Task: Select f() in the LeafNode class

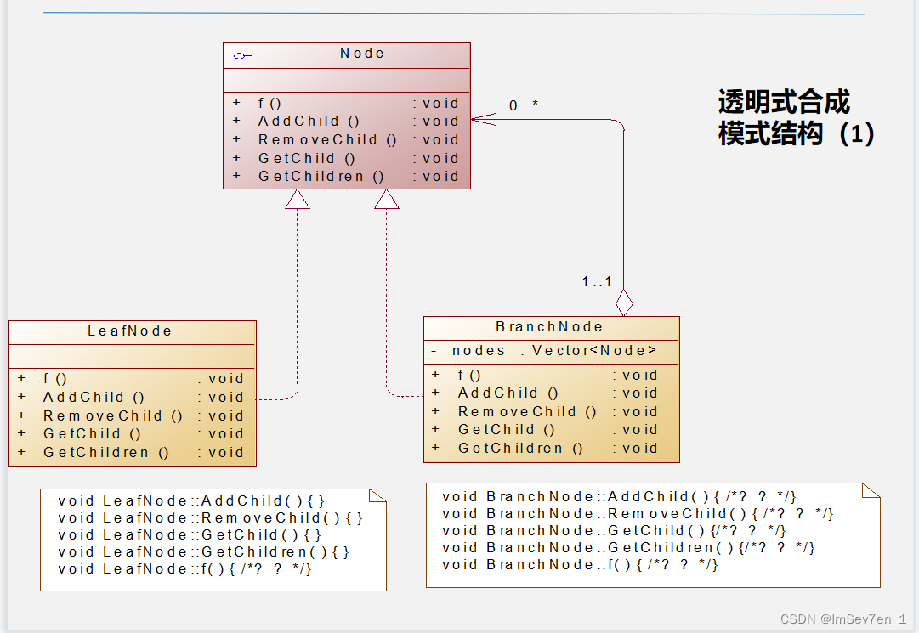Action: coord(131,378)
